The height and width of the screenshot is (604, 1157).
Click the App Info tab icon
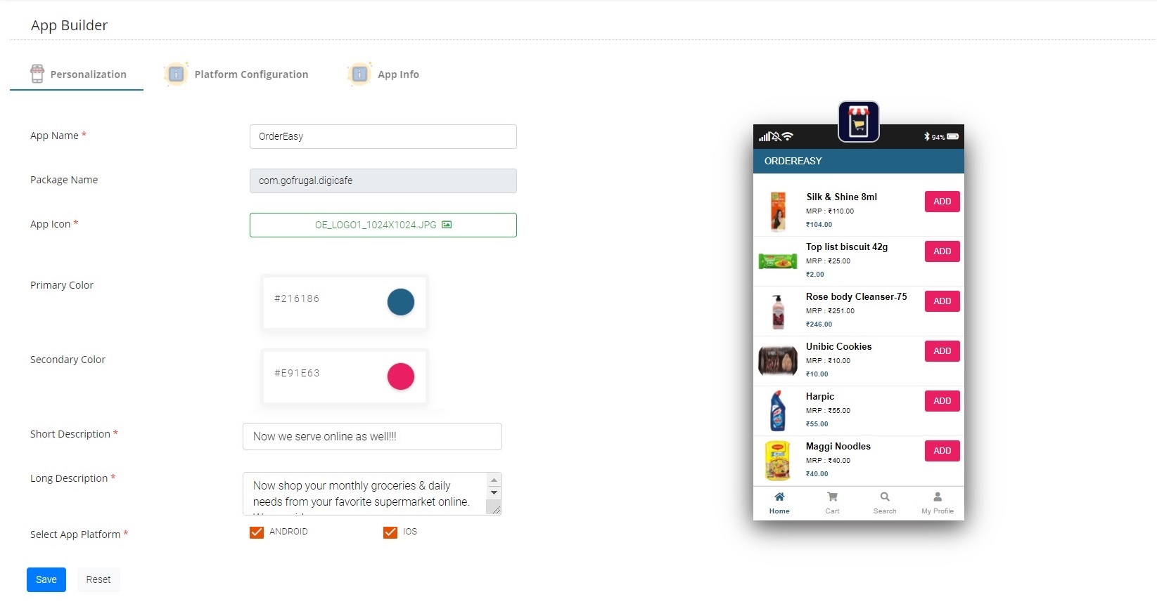pos(359,74)
